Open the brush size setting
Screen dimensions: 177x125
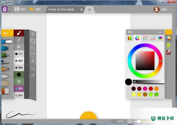click(19, 54)
